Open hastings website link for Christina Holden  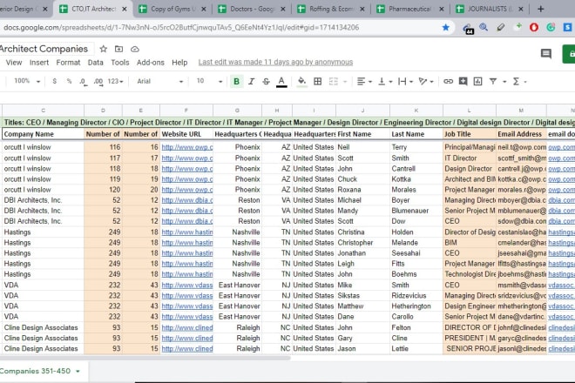point(187,232)
